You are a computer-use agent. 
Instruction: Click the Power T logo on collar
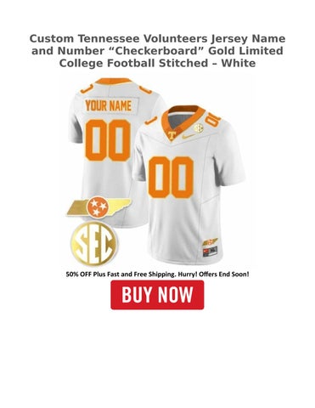[x=172, y=135]
